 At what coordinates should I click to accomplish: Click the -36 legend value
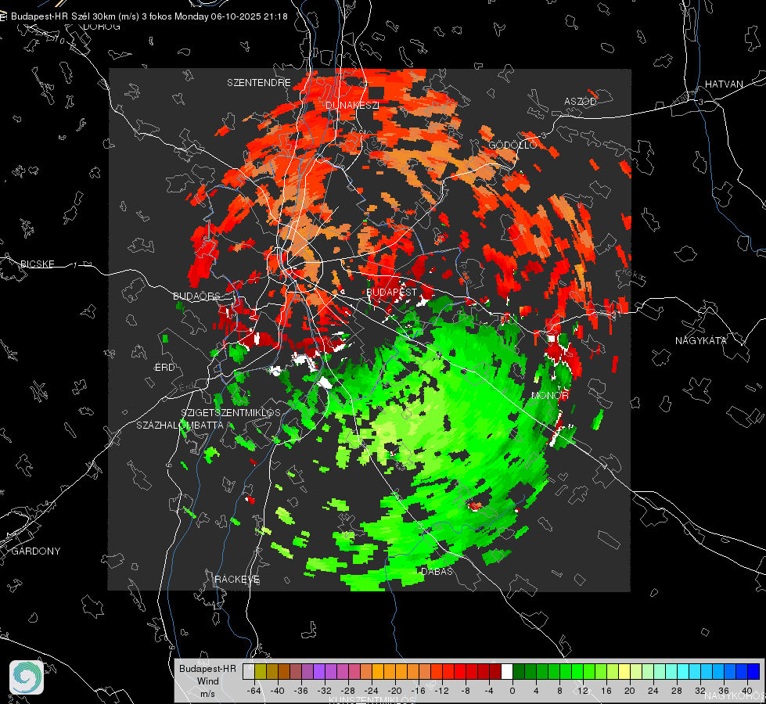click(301, 691)
